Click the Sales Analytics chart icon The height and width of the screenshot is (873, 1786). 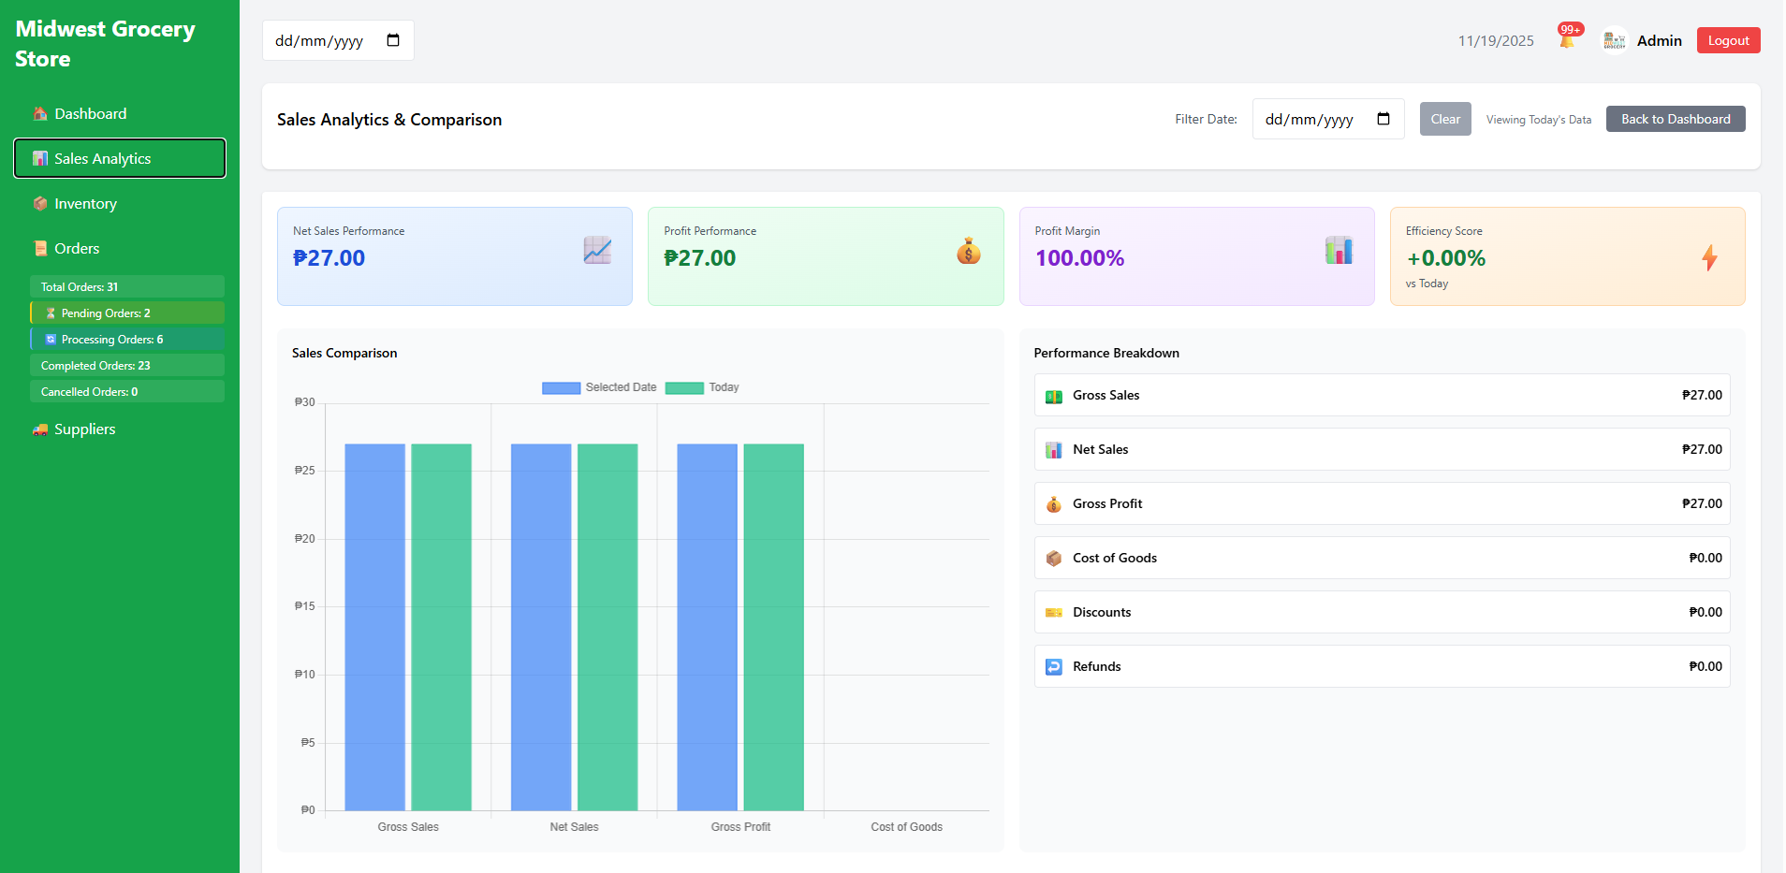[x=40, y=158]
